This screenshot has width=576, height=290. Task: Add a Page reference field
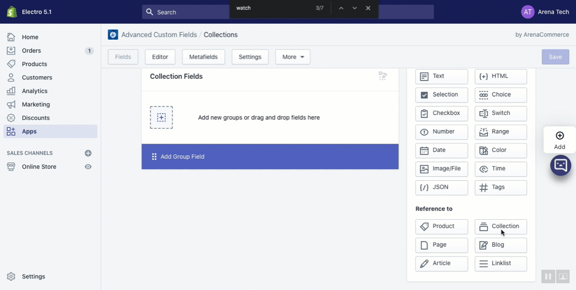(442, 245)
